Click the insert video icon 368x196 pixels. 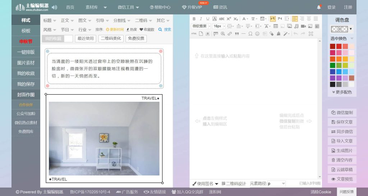pyautogui.click(x=303, y=26)
